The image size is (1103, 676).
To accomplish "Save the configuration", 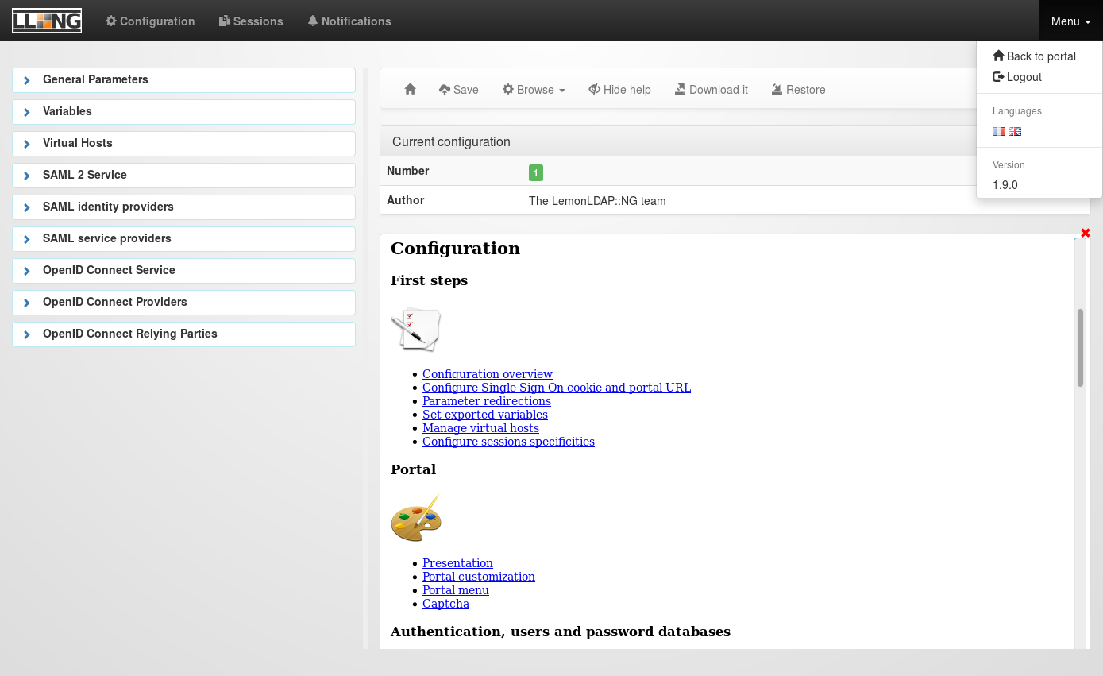I will 458,90.
